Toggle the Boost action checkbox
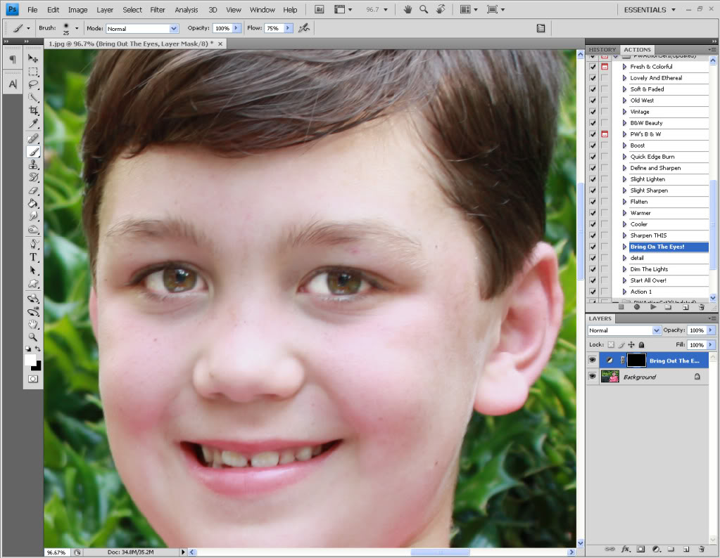 593,145
